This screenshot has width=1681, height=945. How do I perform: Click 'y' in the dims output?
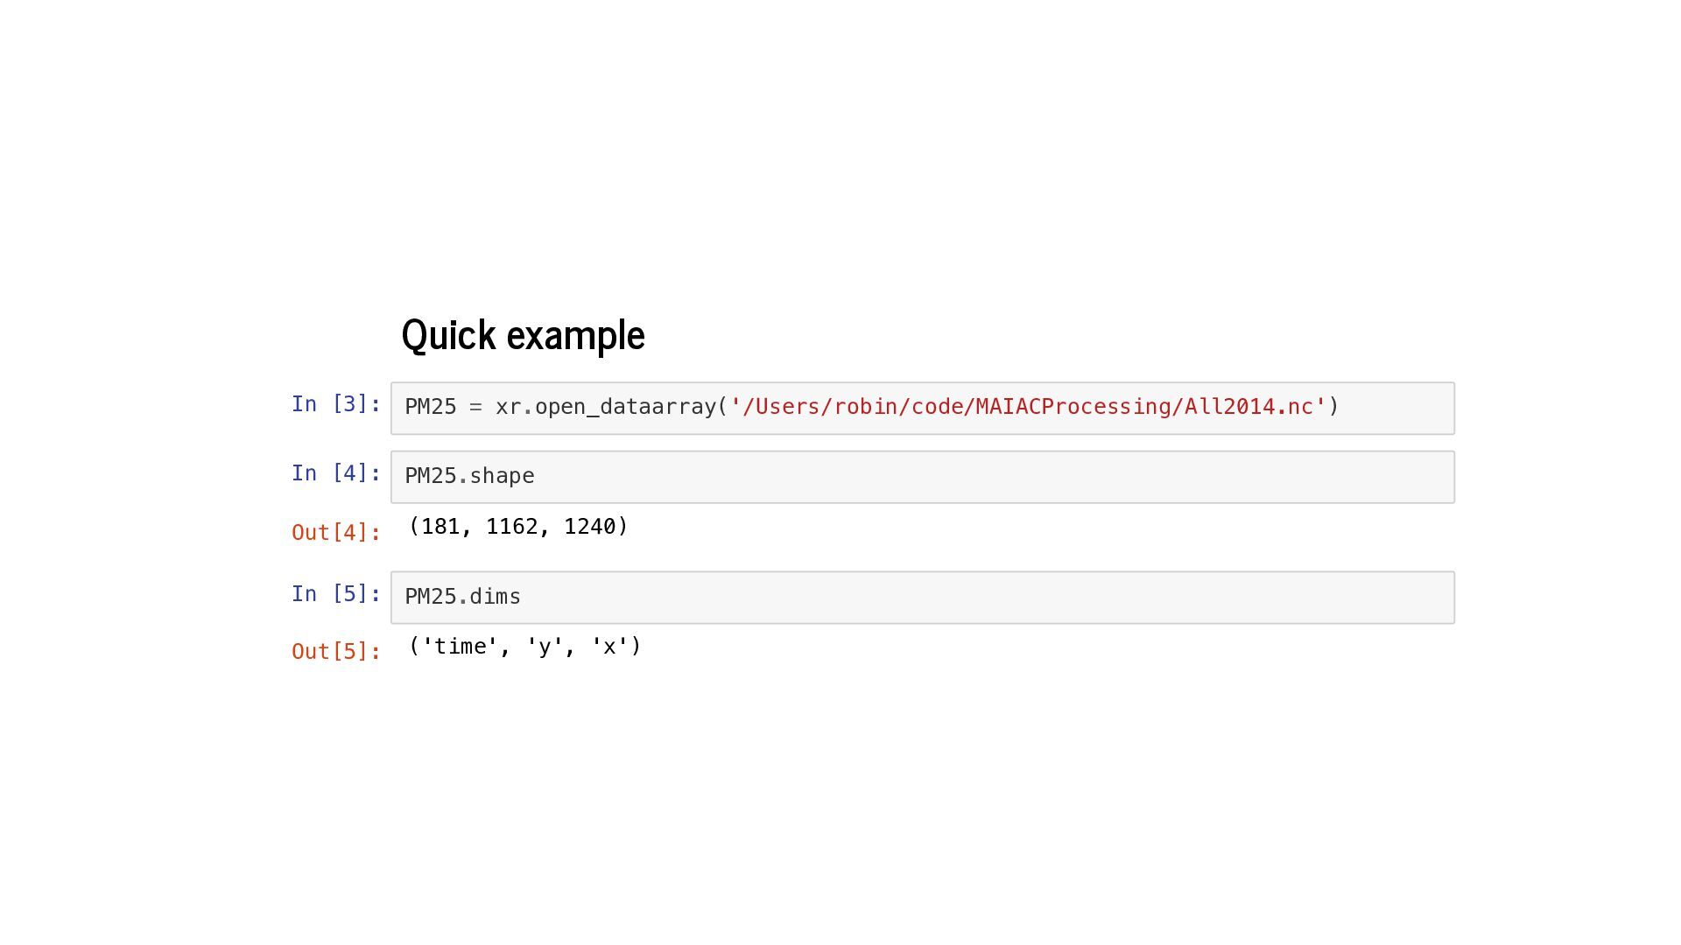point(544,647)
